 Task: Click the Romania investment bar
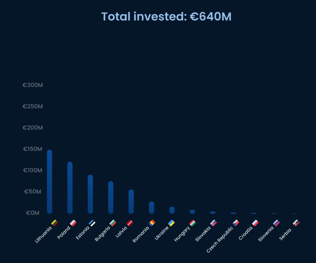151,207
